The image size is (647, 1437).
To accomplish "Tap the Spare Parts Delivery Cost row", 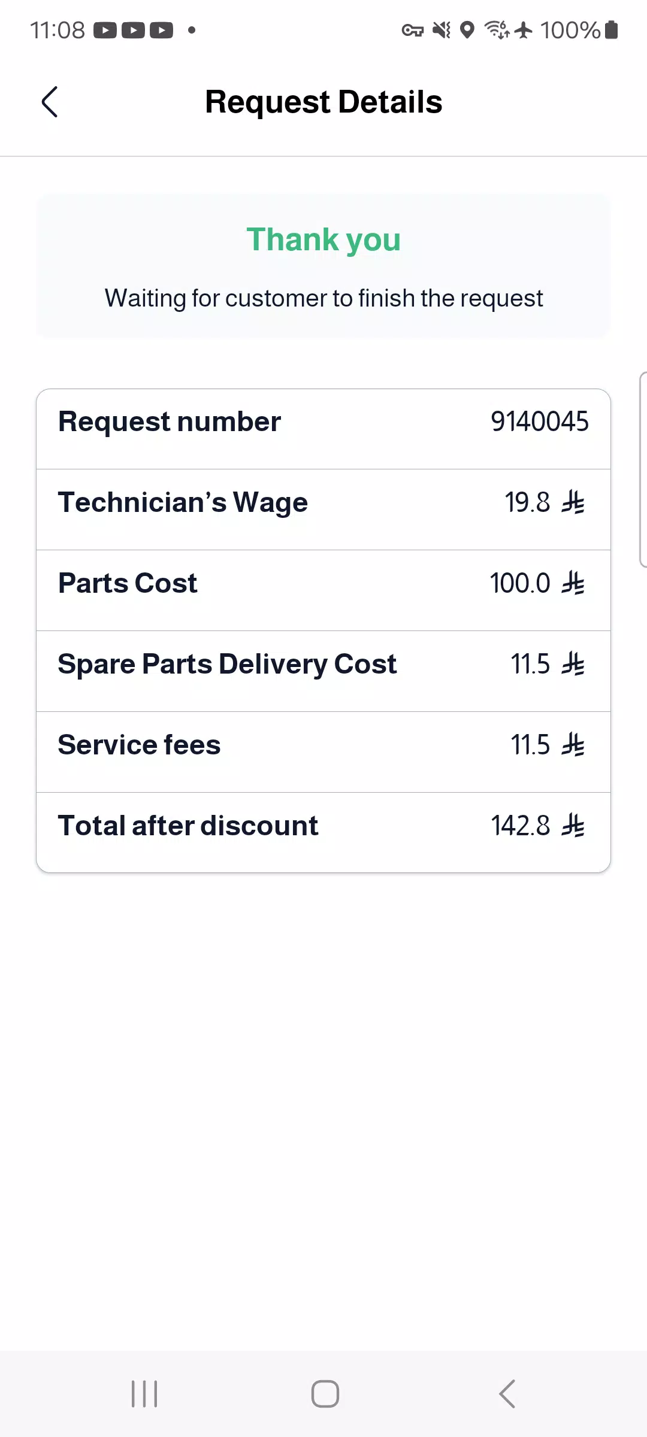I will coord(323,671).
